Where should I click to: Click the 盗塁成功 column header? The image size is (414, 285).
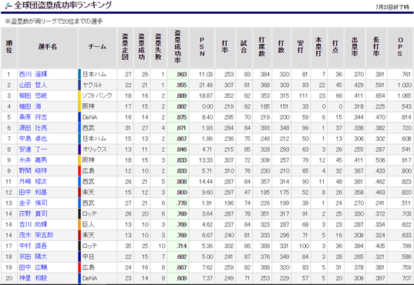tap(142, 47)
